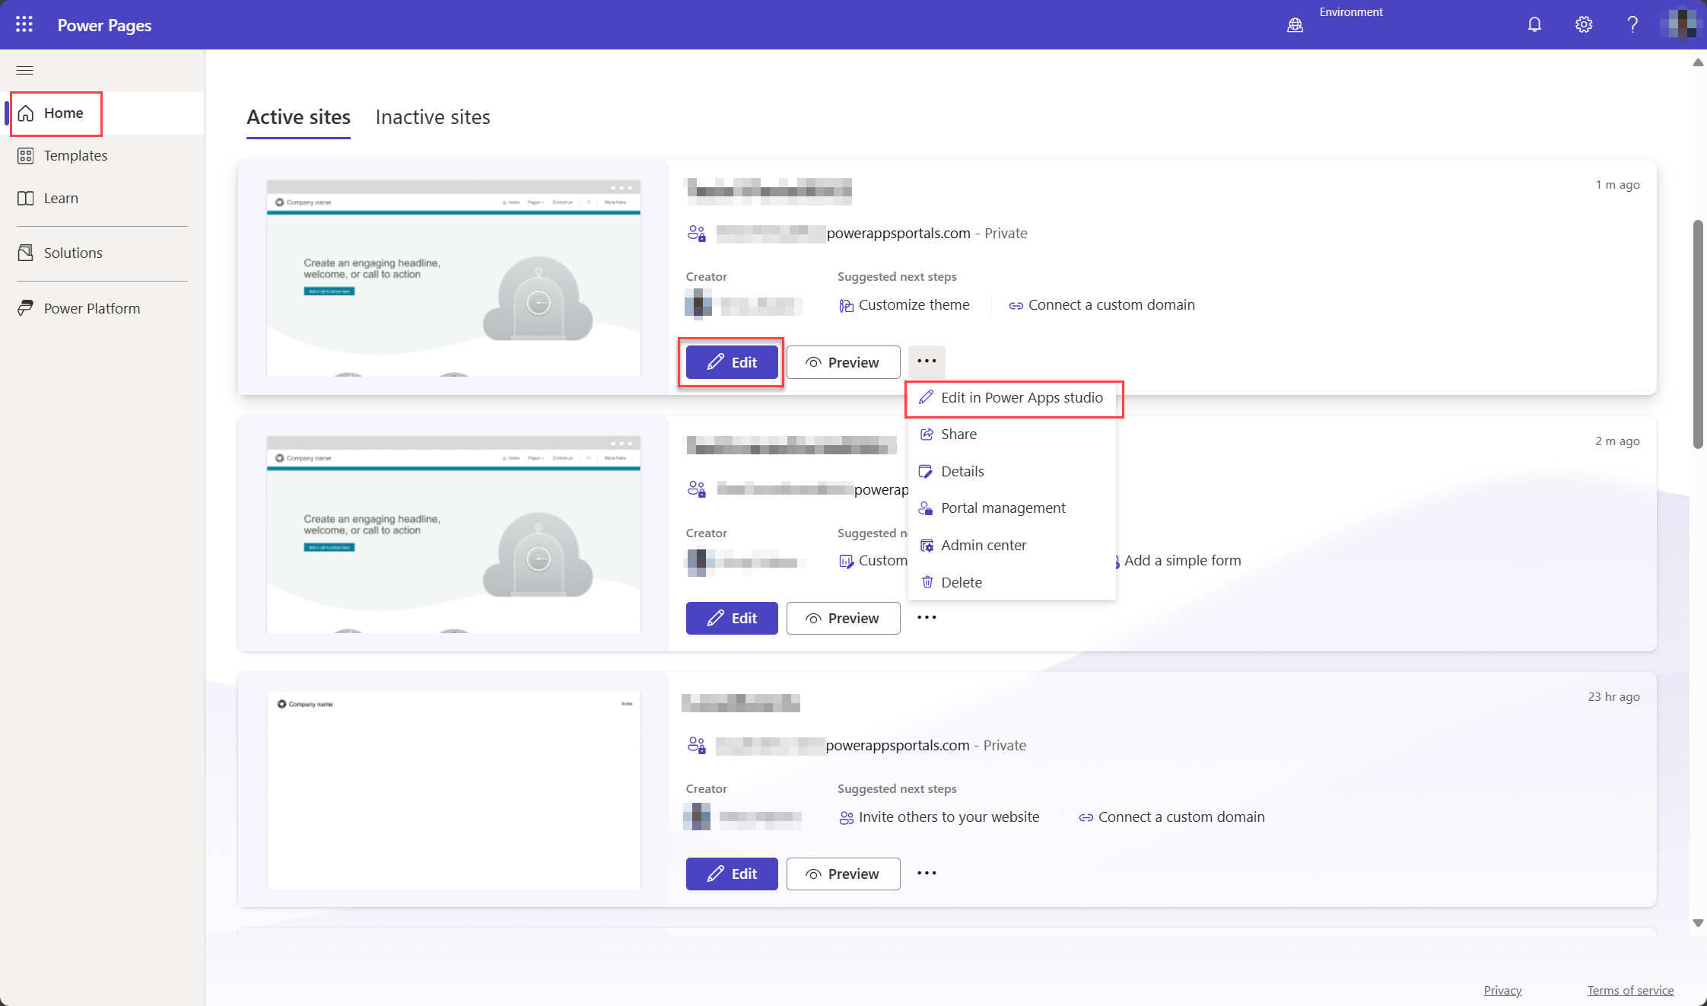Click the hamburger menu toggle button

click(x=25, y=69)
